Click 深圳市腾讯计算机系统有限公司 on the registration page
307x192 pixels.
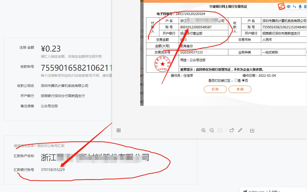(64, 86)
